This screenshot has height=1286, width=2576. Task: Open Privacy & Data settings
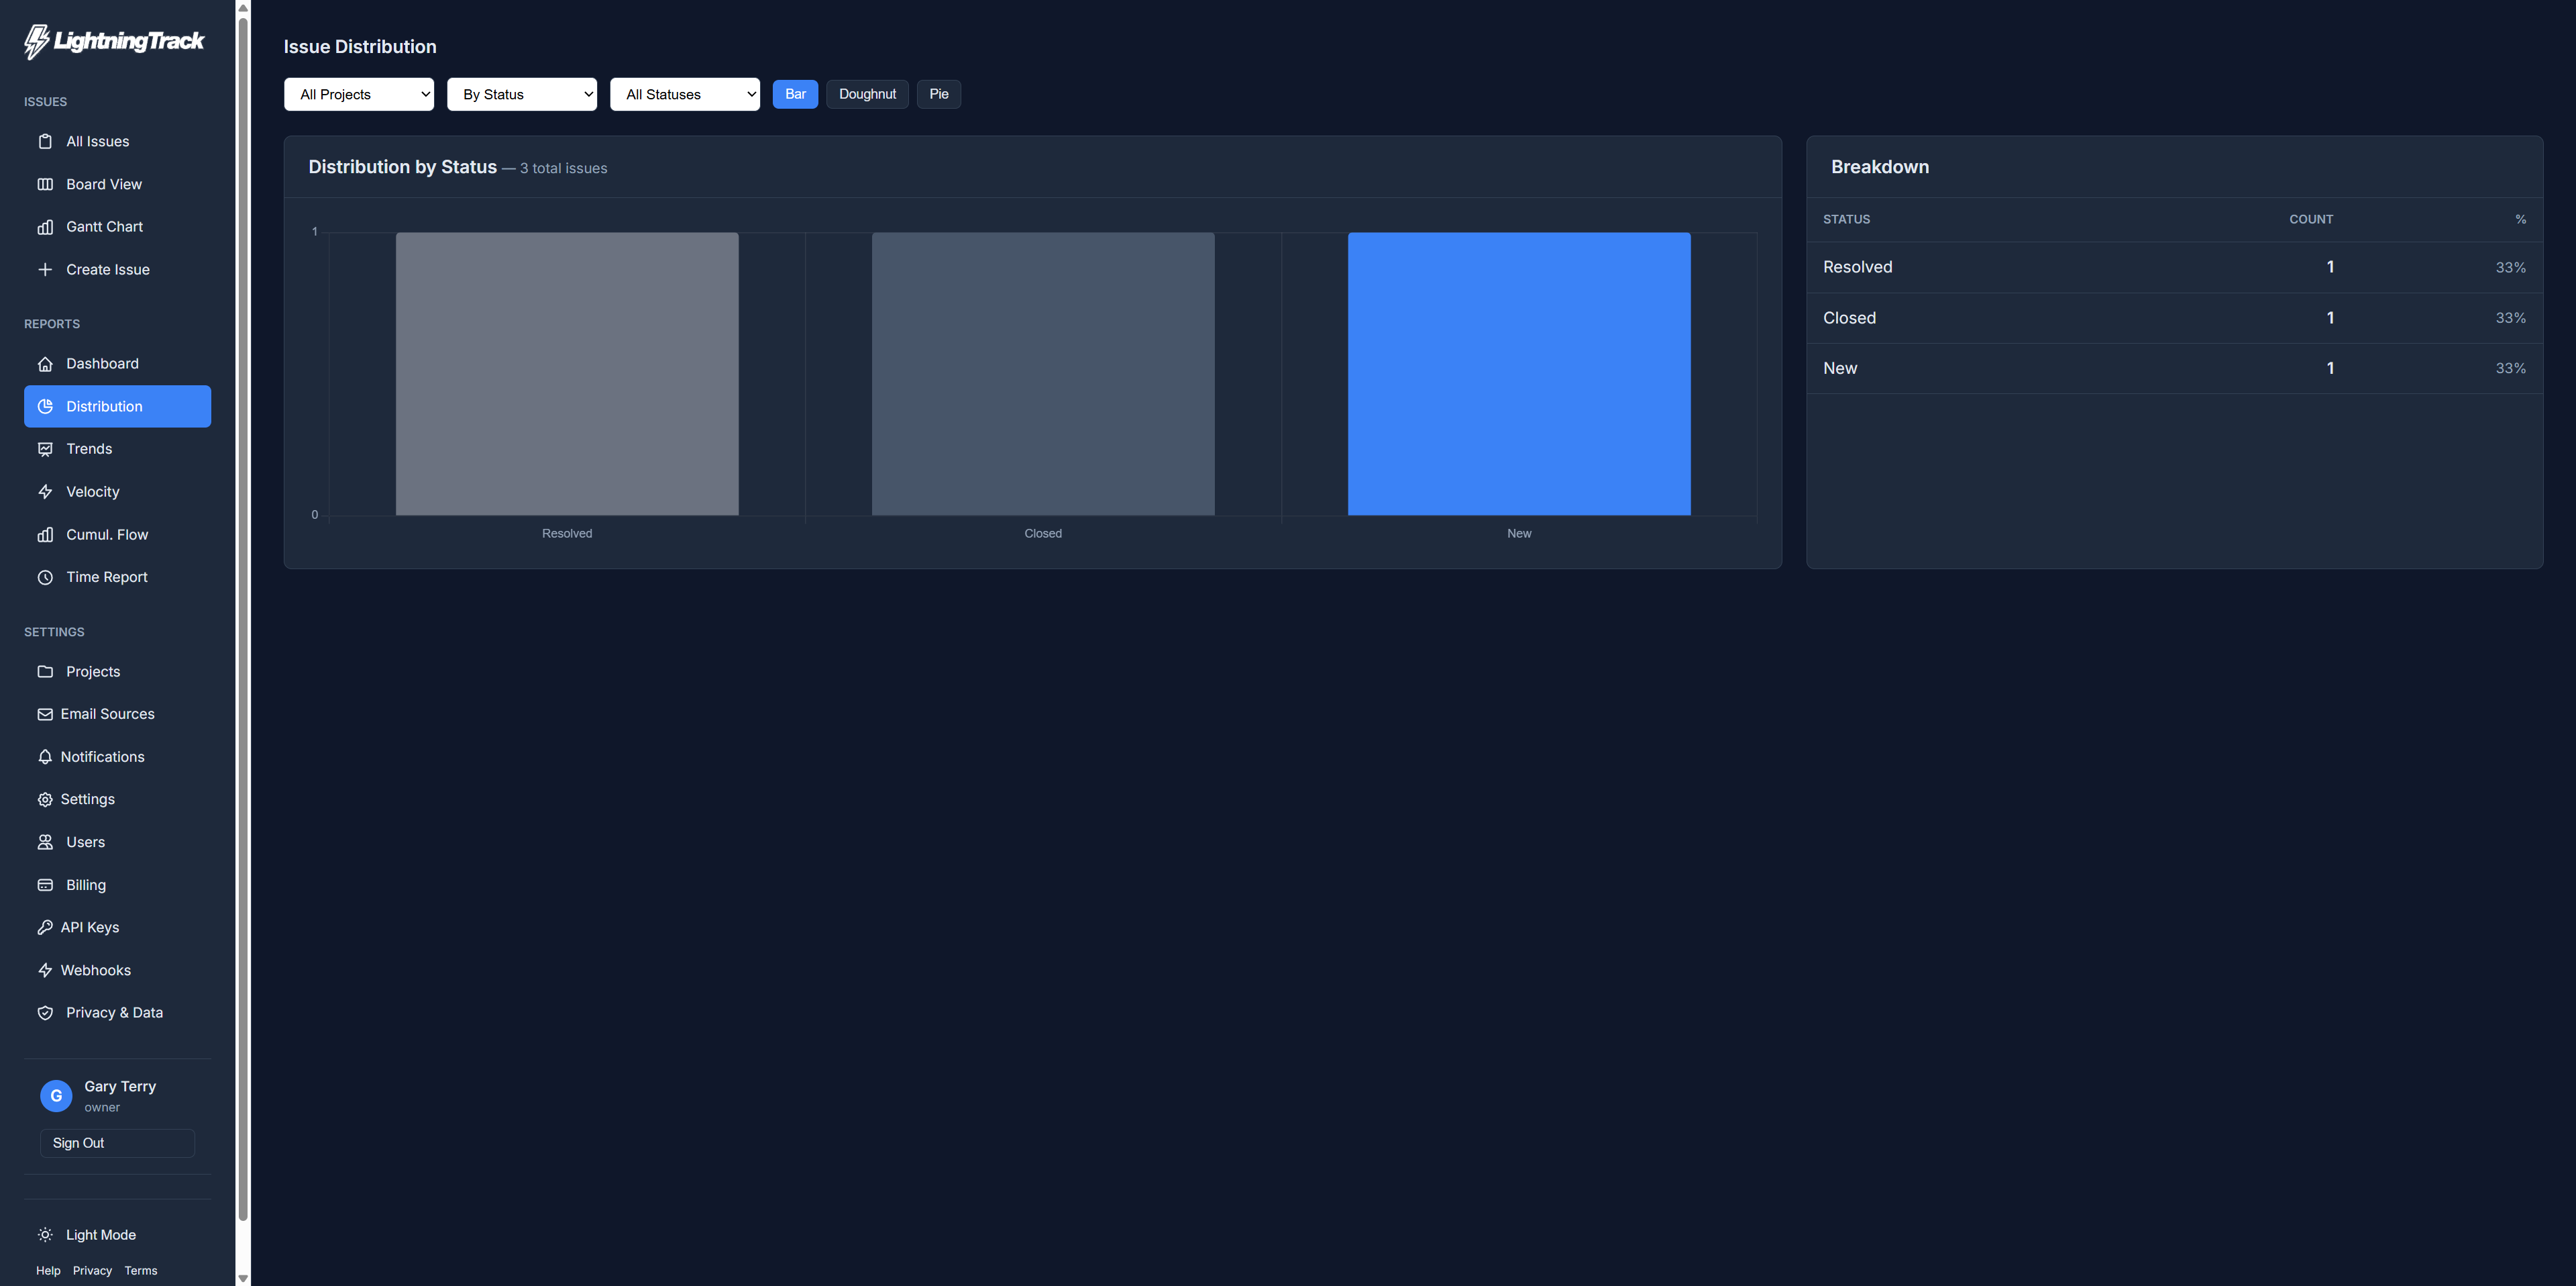click(114, 1011)
